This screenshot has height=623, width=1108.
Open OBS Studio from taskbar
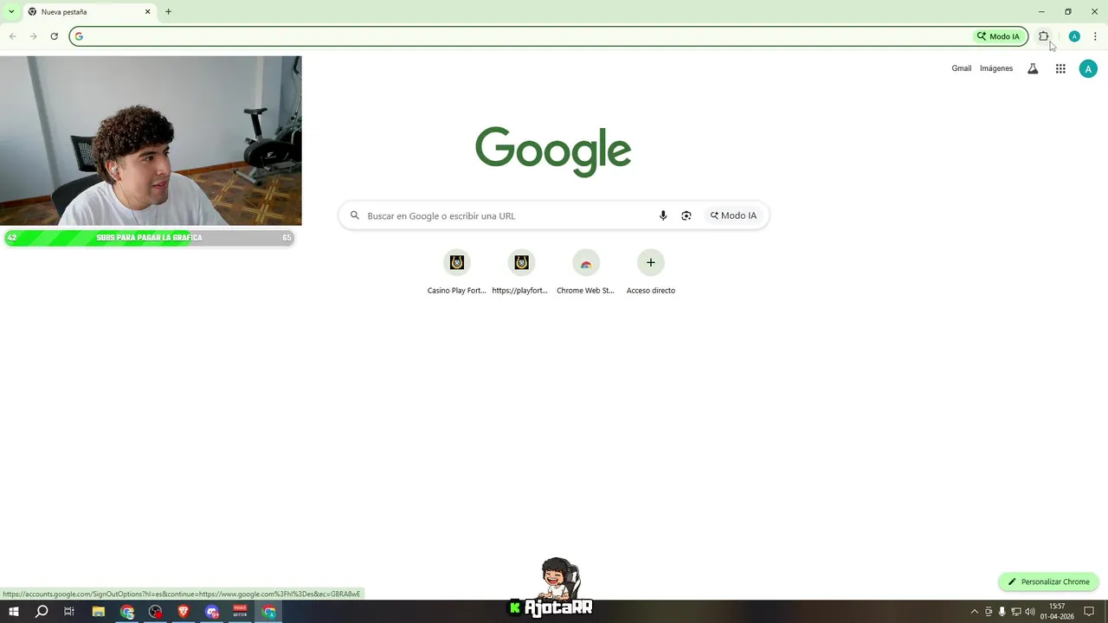(156, 612)
